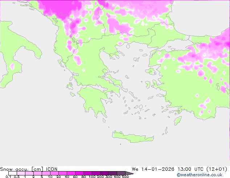Pick the 20–40 cm legend swatch
230x178 pixels.
click(x=63, y=173)
